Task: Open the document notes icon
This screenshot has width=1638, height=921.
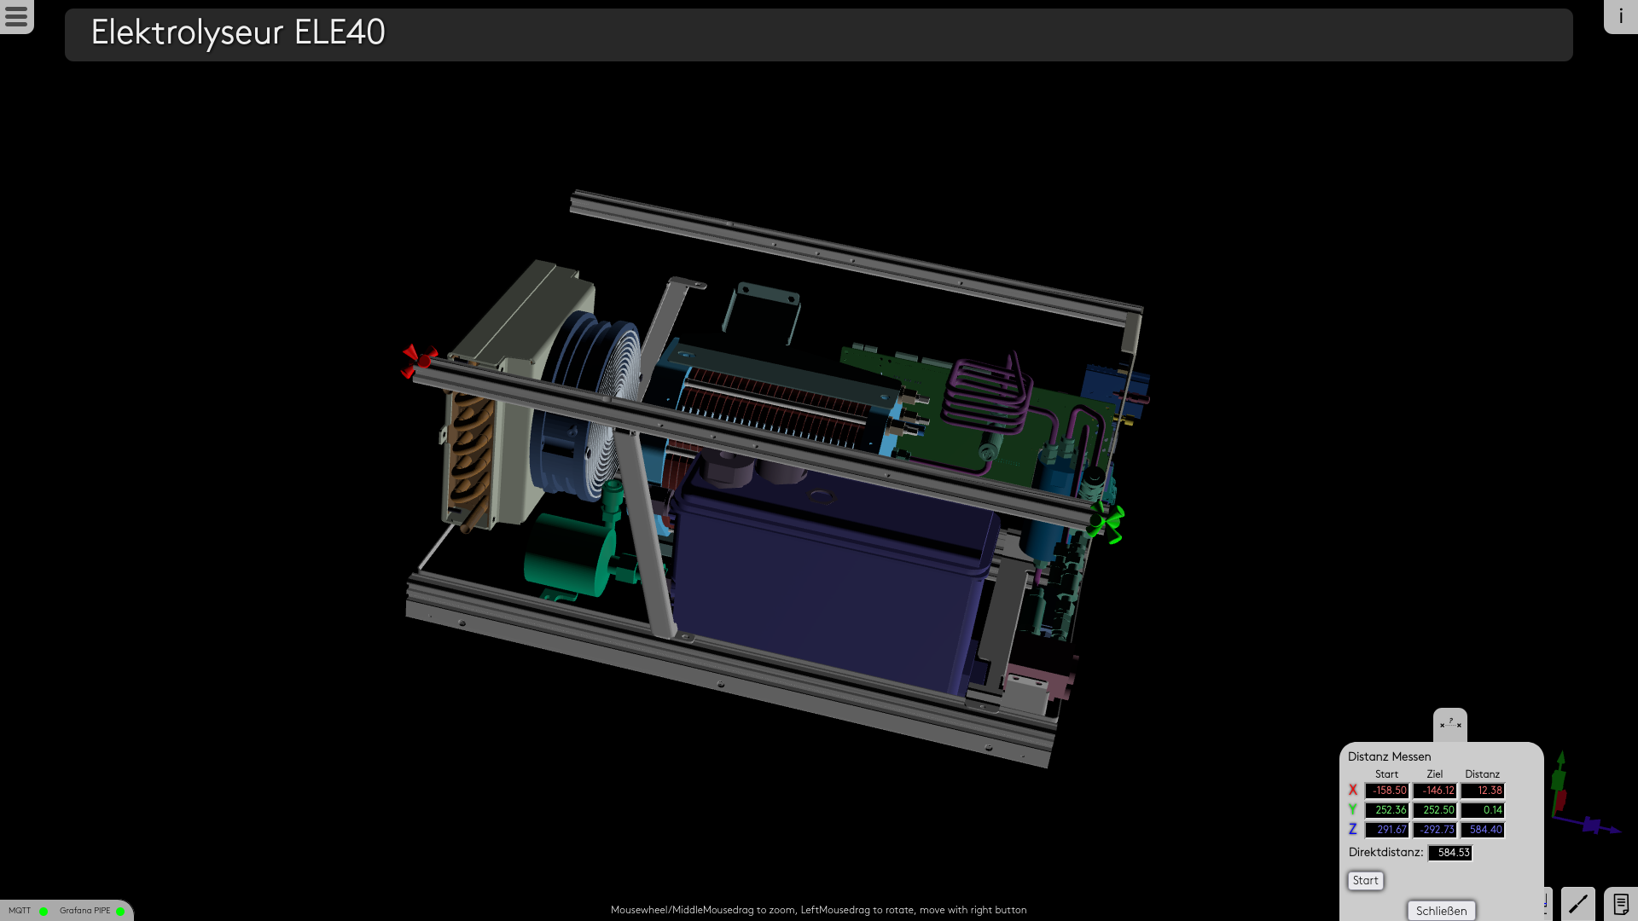Action: coord(1621,903)
